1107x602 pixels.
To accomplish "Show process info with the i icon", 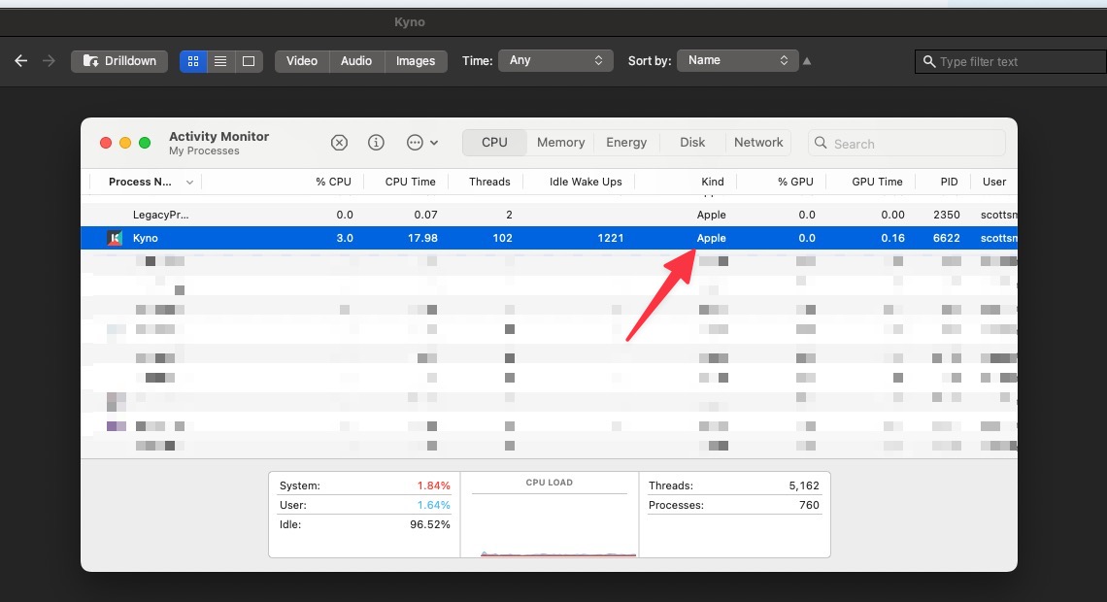I will [377, 143].
